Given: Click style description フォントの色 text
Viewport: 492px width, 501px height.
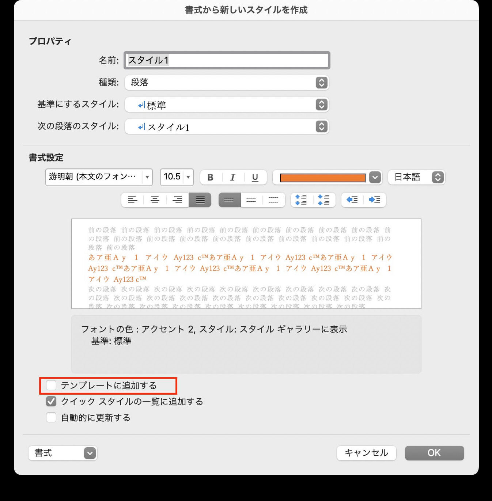Looking at the screenshot, I should [214, 329].
